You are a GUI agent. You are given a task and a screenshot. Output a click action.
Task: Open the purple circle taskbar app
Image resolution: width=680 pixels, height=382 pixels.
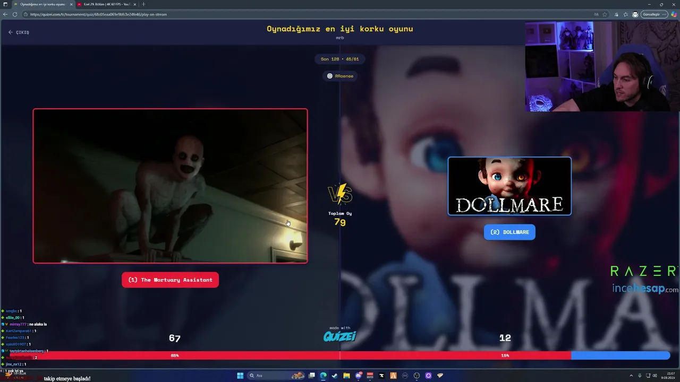click(428, 376)
